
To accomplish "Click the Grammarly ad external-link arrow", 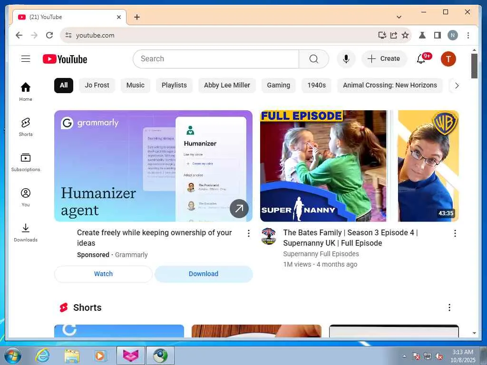I will pyautogui.click(x=239, y=209).
